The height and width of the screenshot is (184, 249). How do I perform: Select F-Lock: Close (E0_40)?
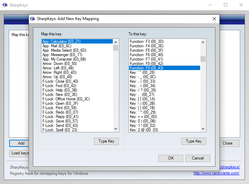77,81
